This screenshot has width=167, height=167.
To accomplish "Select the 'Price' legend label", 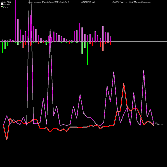I will click(x=5, y=7).
